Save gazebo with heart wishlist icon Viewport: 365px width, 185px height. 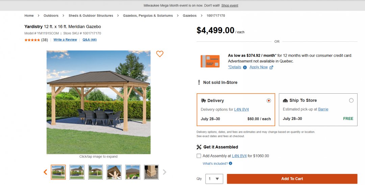160,54
